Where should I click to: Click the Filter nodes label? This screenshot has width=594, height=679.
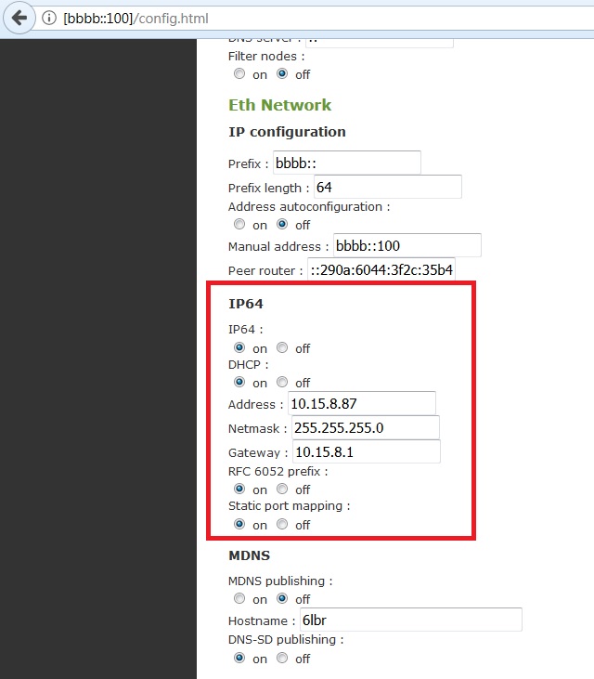tap(266, 57)
